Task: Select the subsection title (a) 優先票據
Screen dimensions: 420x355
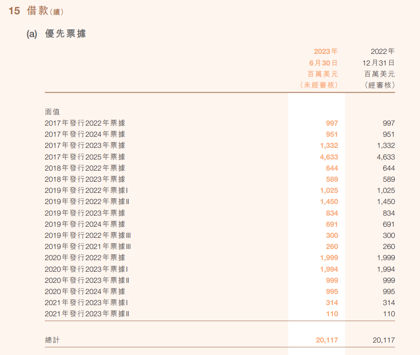Action: pyautogui.click(x=56, y=34)
